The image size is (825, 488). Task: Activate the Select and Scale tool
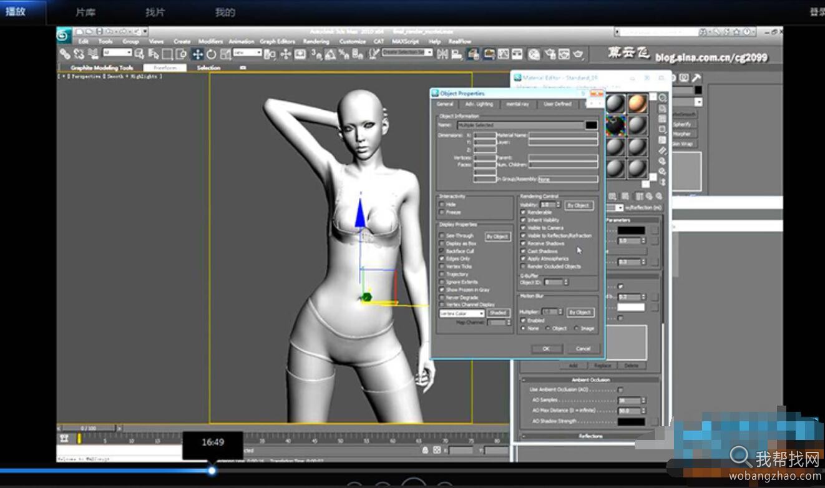225,54
